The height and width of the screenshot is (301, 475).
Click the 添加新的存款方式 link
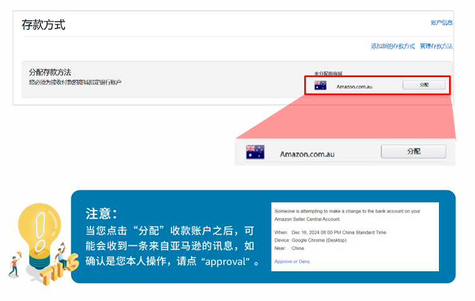point(393,46)
